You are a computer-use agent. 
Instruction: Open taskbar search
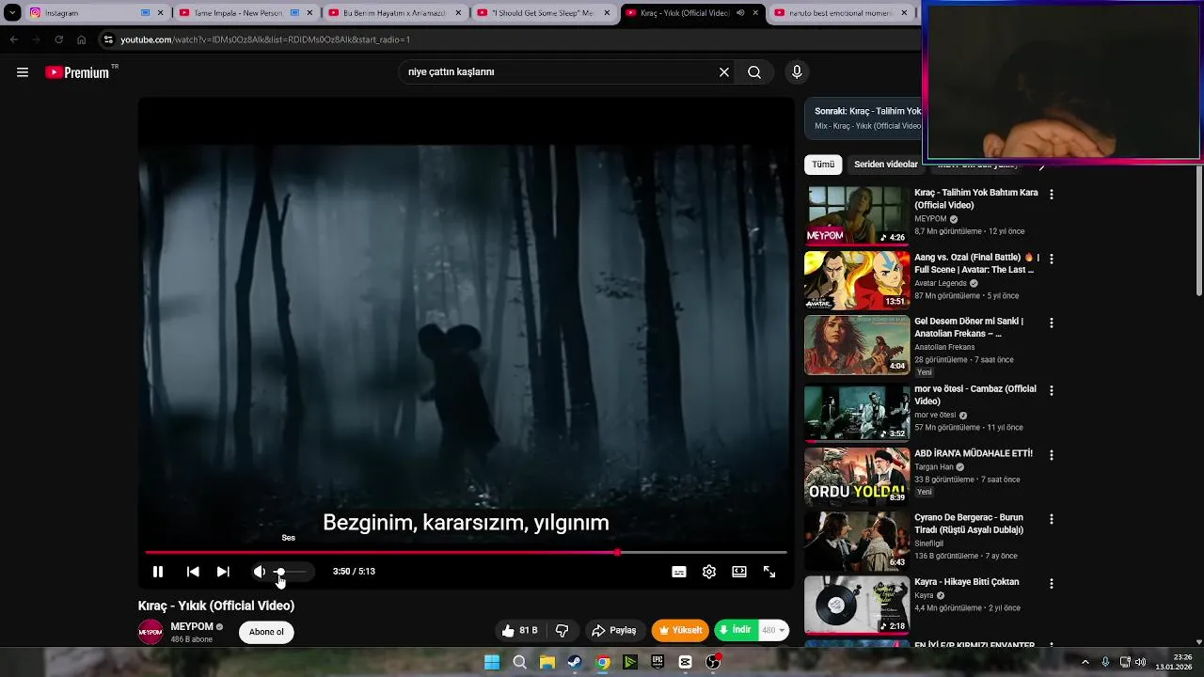click(519, 662)
